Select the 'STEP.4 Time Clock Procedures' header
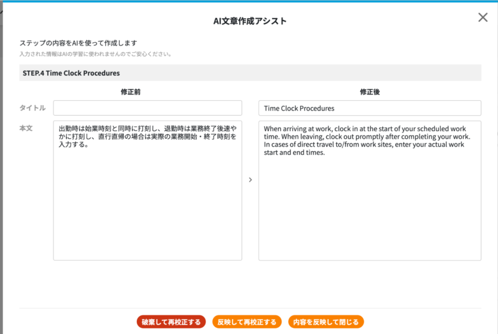 click(250, 73)
